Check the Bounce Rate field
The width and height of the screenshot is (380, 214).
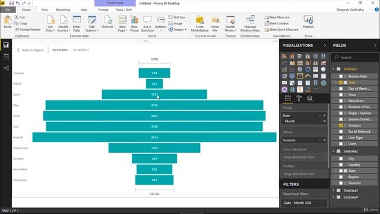click(341, 76)
